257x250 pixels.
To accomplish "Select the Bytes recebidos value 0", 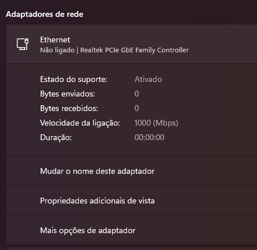I will click(x=137, y=108).
